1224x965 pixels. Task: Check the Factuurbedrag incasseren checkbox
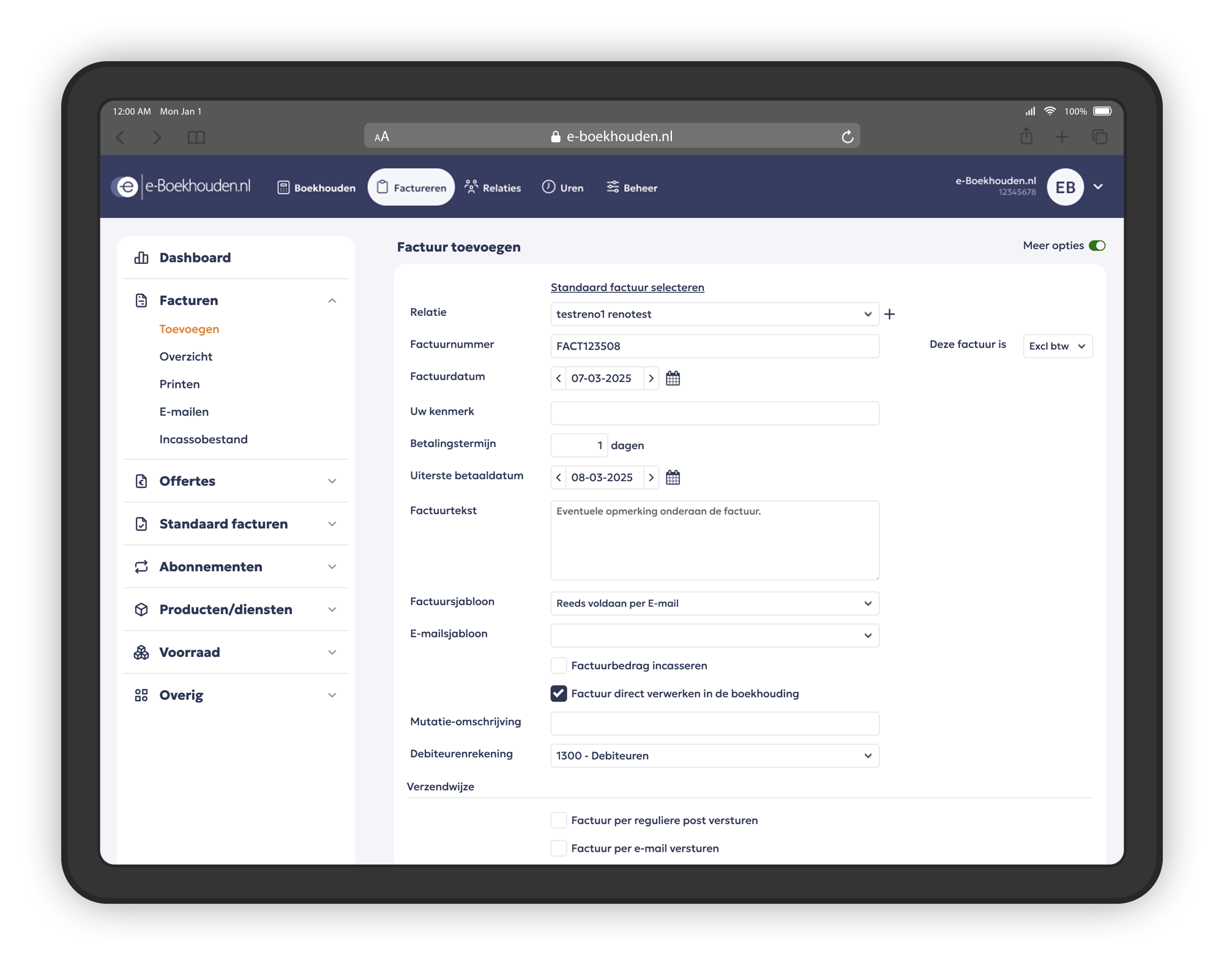[x=558, y=666]
